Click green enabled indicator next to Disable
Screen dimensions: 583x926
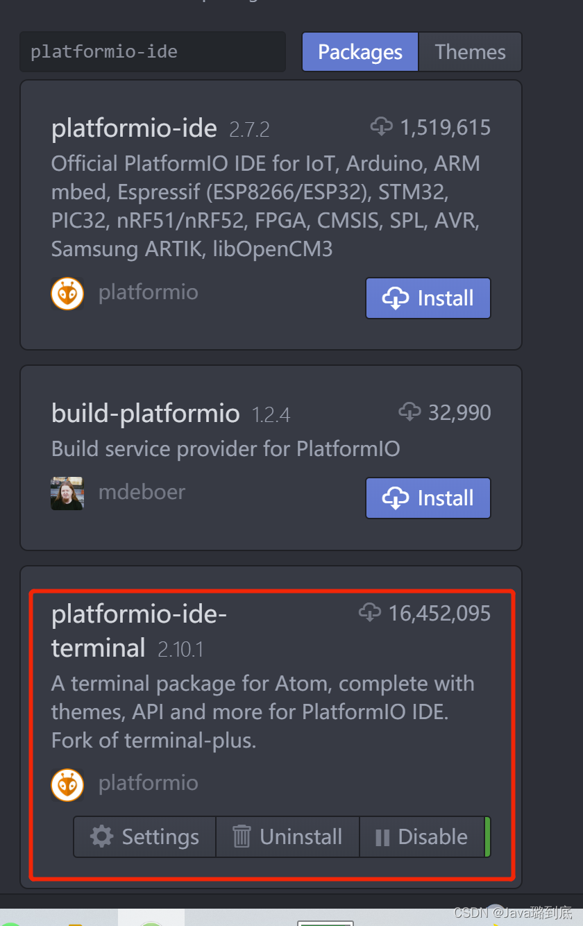pyautogui.click(x=487, y=836)
